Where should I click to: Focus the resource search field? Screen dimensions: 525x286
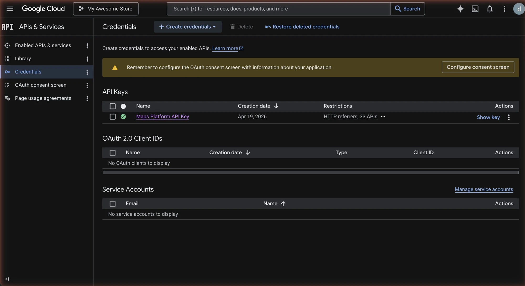coord(279,9)
